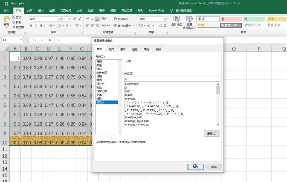The width and height of the screenshot is (287, 182).
Task: Click the Font Color icon
Action: (x=67, y=26)
